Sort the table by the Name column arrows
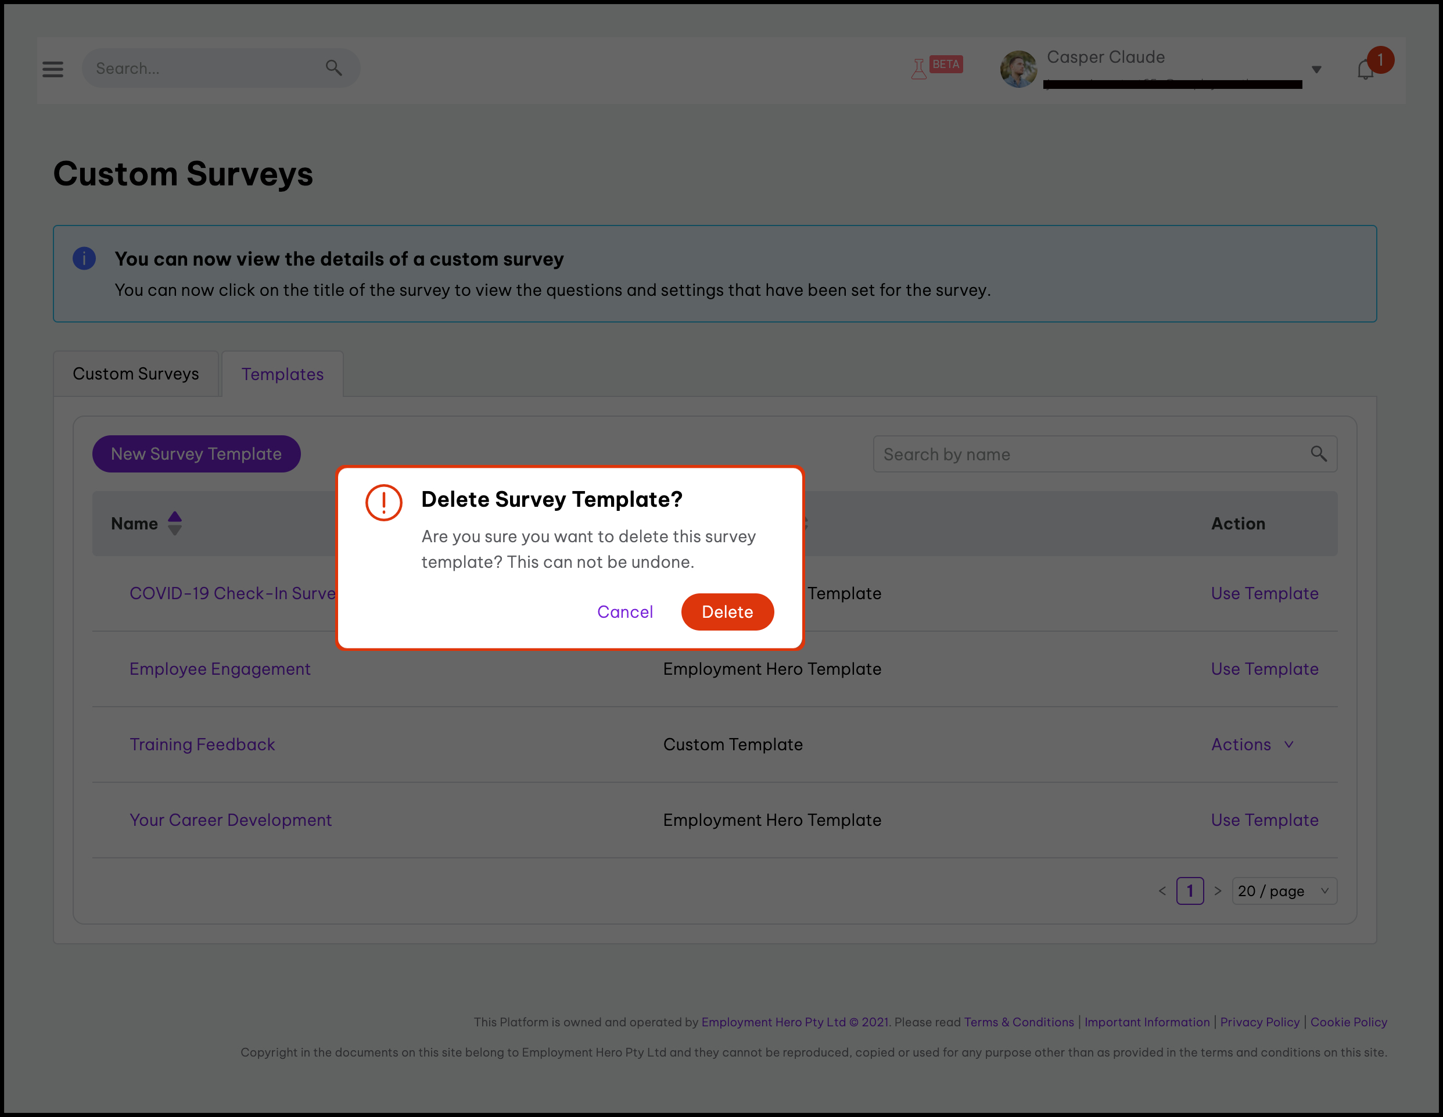This screenshot has width=1443, height=1117. point(174,523)
